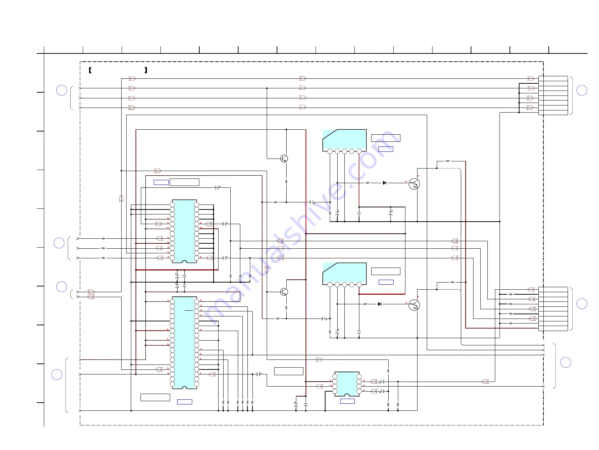Click the blue label box below the largest IC
The width and height of the screenshot is (599, 450).
click(x=185, y=402)
